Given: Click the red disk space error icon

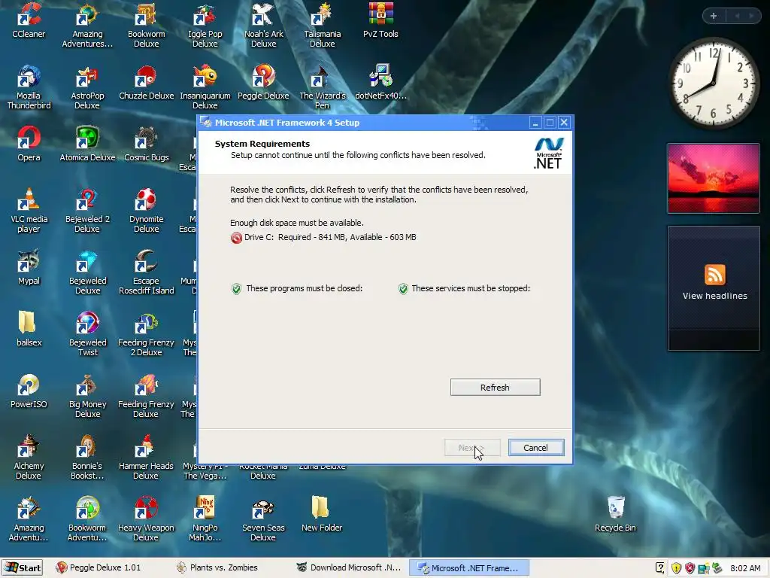Looking at the screenshot, I should pyautogui.click(x=236, y=237).
